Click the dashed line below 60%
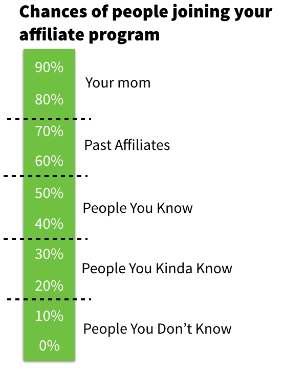The image size is (284, 371). click(x=46, y=176)
